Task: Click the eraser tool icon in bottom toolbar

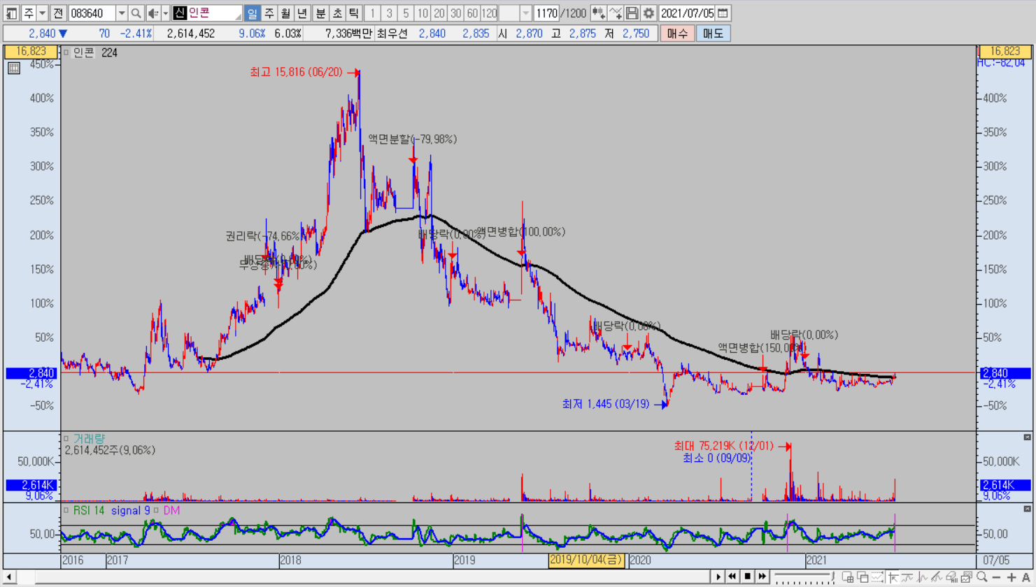Action: [951, 577]
